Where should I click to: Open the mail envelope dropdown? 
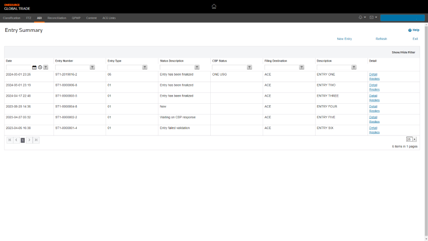tap(373, 18)
